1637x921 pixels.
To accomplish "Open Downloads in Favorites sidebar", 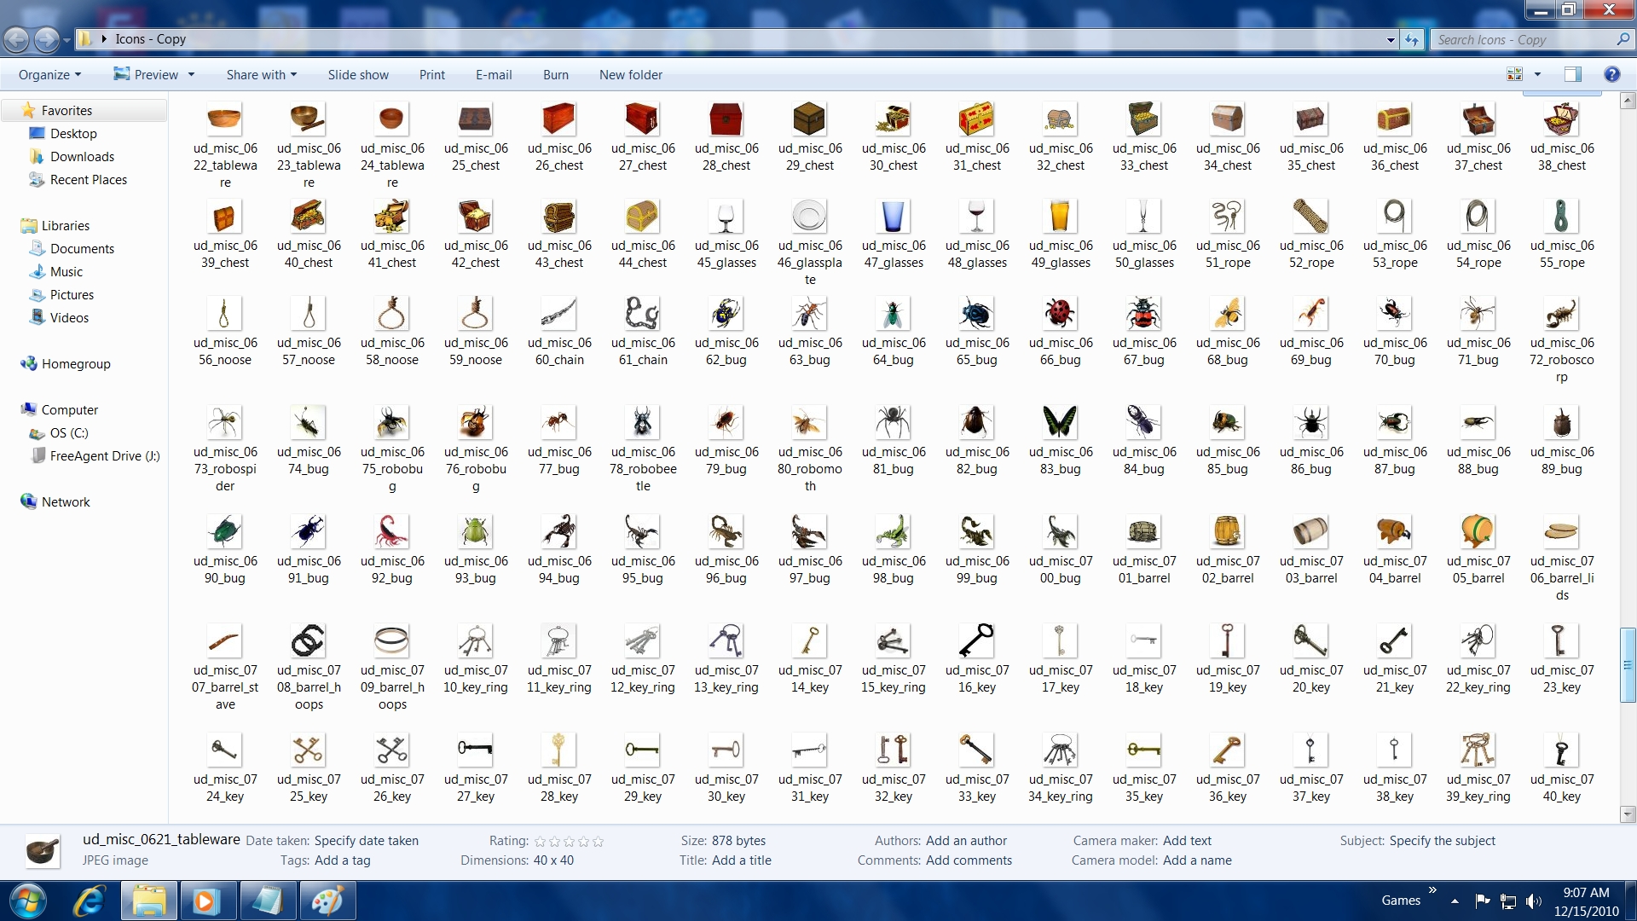I will tap(82, 156).
